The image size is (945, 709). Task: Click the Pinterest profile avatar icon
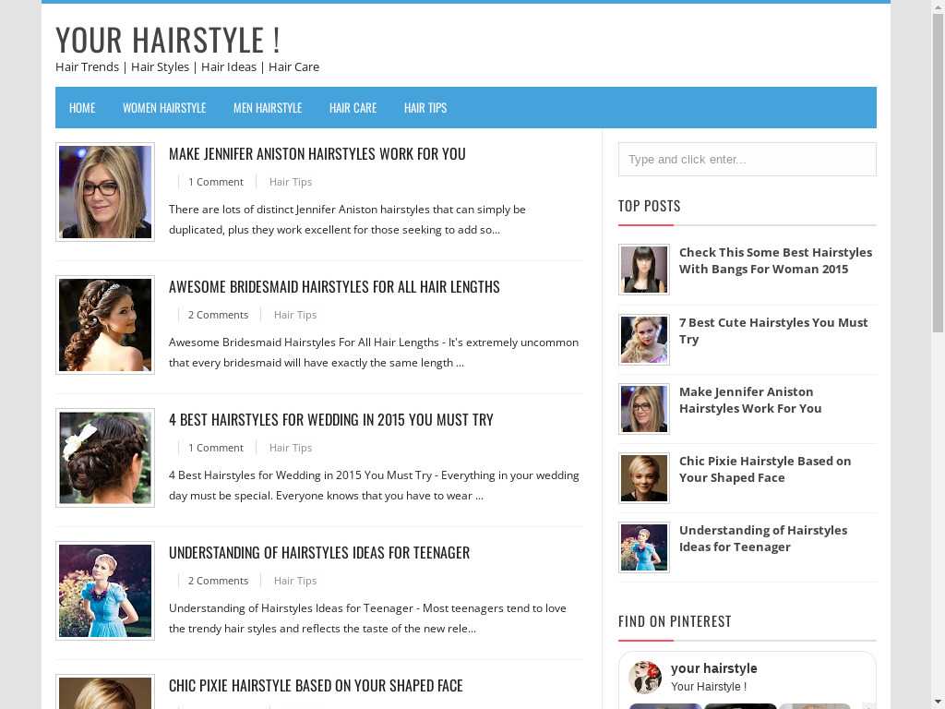(645, 677)
